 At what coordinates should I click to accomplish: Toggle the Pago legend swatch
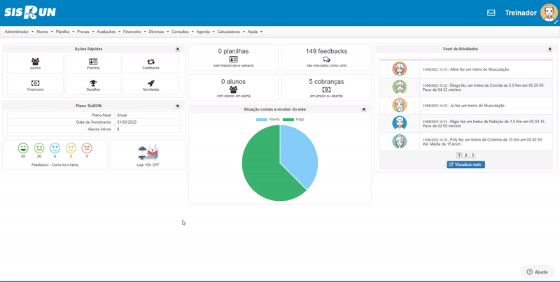[288, 120]
